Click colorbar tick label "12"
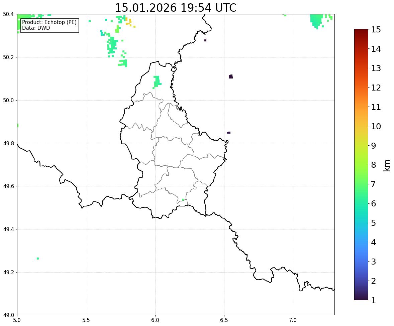Screen dimensions: 394x326 click(x=376, y=88)
